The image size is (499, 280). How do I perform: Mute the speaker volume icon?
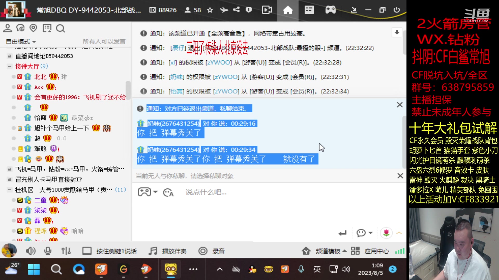point(31,251)
